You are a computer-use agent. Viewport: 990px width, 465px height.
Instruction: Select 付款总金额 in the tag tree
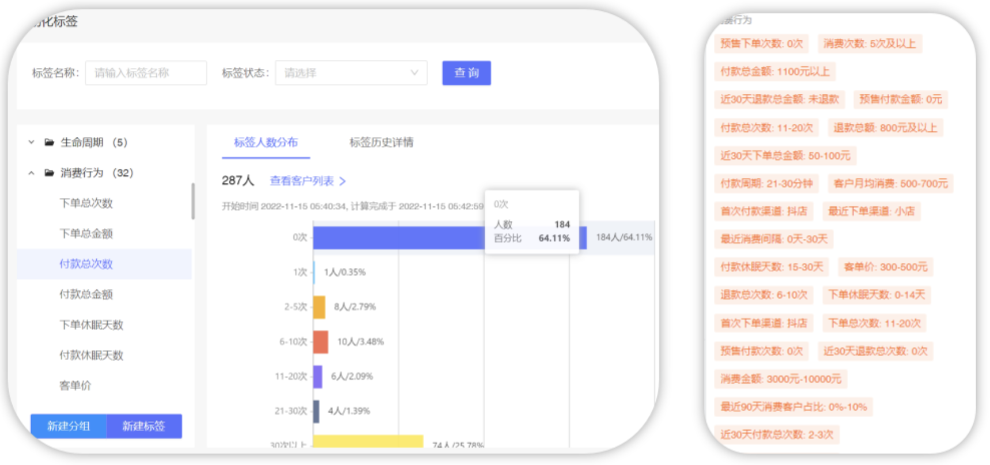pyautogui.click(x=86, y=295)
